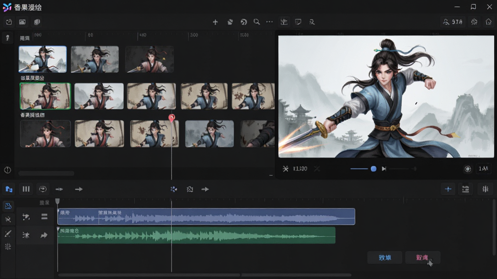Click the icon right of the comment bubble

click(x=312, y=22)
